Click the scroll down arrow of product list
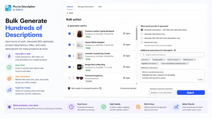 click(x=136, y=84)
